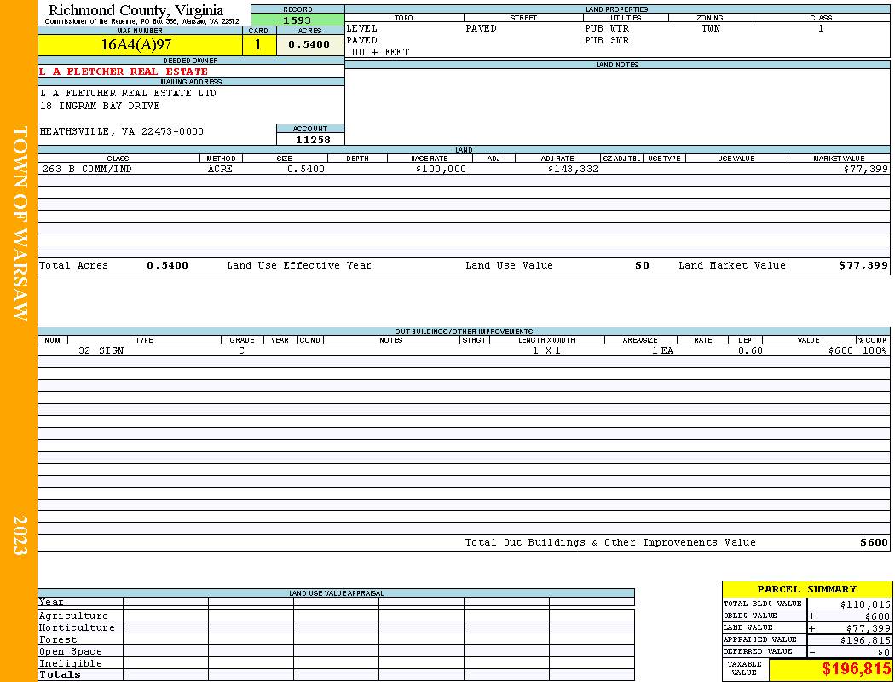The width and height of the screenshot is (895, 682).
Task: Click the OBLDG value $600 in summary
Action: point(877,616)
